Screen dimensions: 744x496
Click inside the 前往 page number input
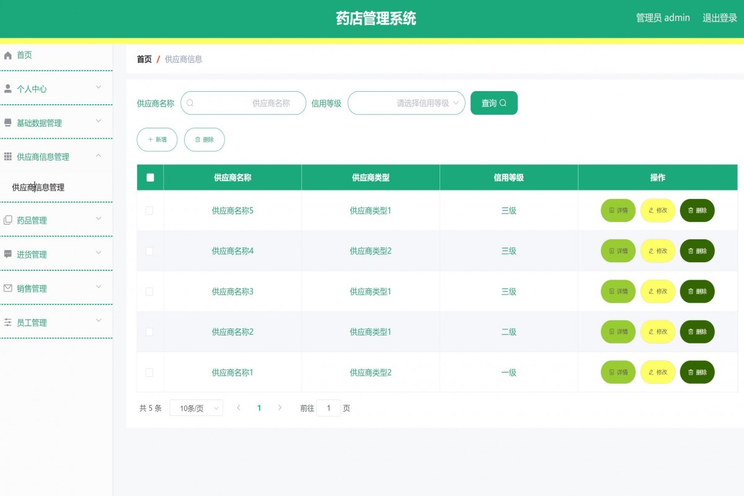pos(329,408)
